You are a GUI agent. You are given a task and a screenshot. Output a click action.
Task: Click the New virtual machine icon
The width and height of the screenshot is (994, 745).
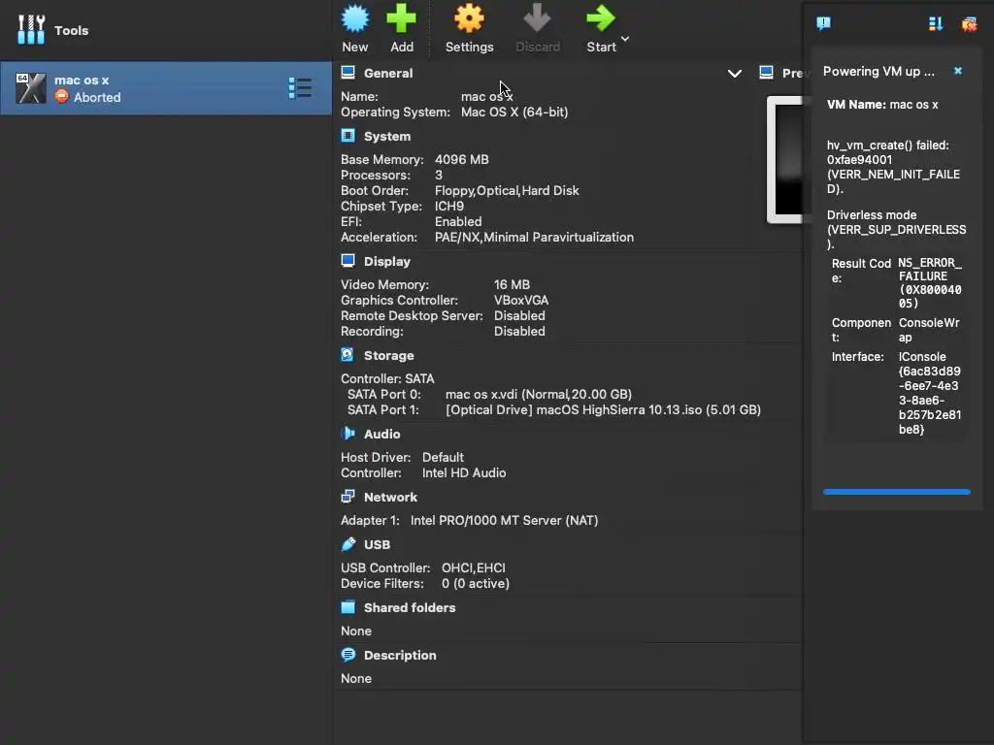click(355, 18)
